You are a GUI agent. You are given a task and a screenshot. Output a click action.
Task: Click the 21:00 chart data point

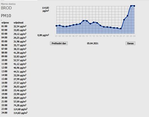pyautogui.click(x=124, y=20)
